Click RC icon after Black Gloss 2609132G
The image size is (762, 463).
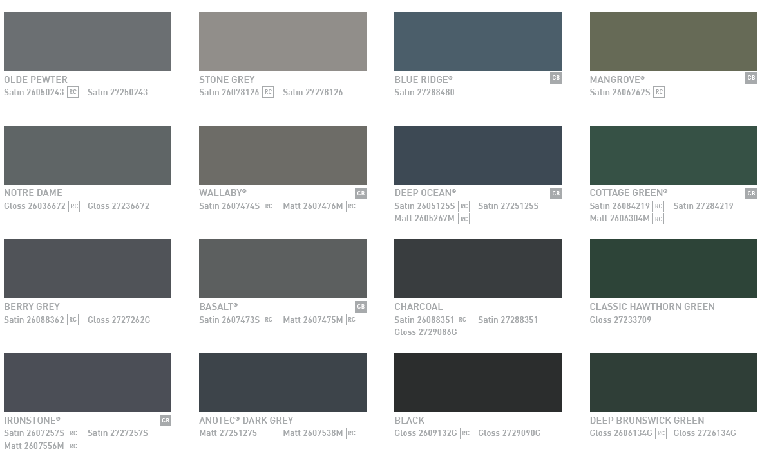[465, 433]
